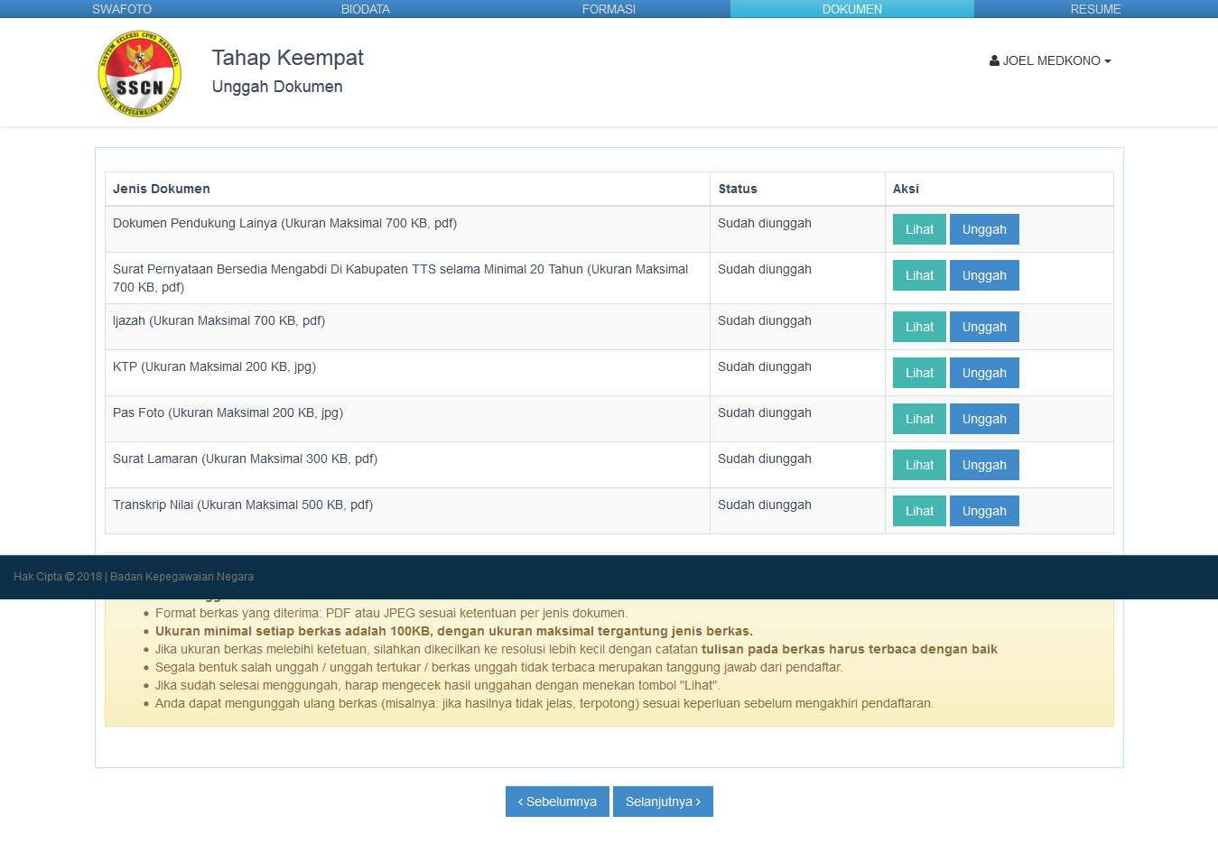Viewport: 1218px width, 862px height.
Task: Click the SSCN logo
Action: 139,74
